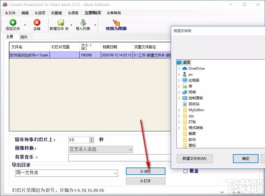Click the green Add File icon
265x196 pixels.
(x=13, y=22)
